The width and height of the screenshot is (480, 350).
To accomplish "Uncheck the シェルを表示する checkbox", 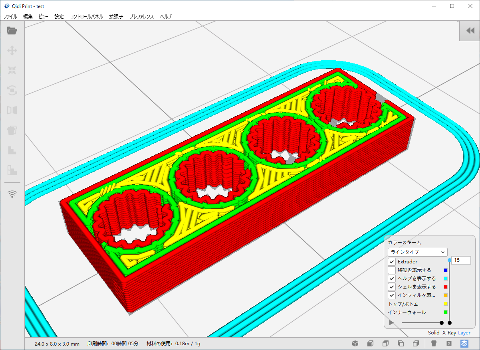I will 392,287.
